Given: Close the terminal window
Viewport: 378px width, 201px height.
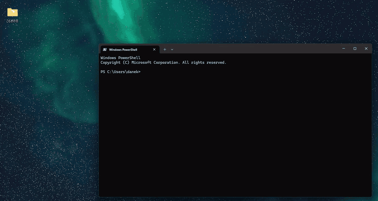Looking at the screenshot, I should click(x=366, y=49).
